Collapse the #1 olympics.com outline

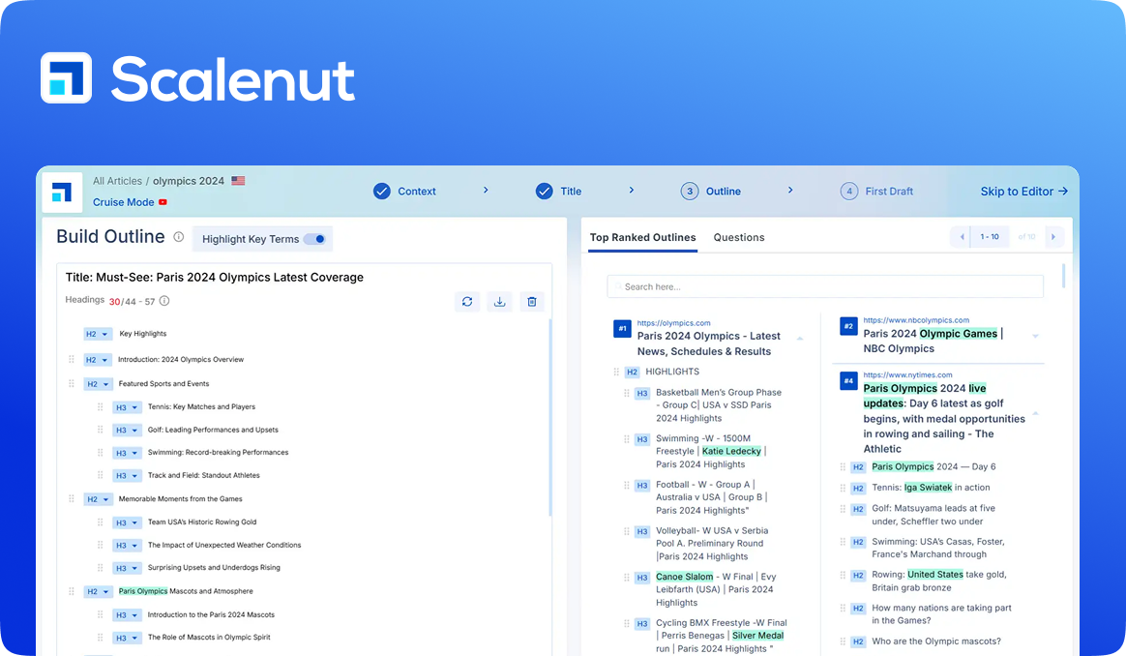pos(799,338)
